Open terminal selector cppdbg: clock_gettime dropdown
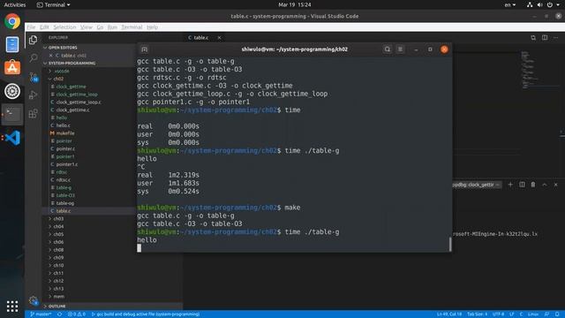 (477, 185)
